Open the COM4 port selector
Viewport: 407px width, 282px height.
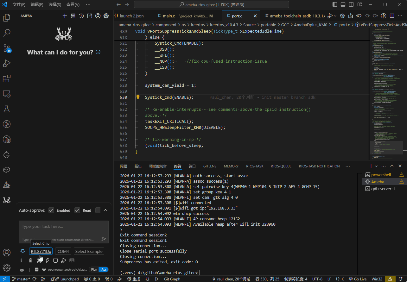tap(63, 251)
